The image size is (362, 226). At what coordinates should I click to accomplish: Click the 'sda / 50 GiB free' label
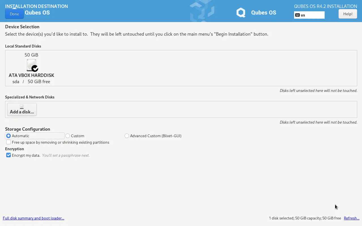tap(31, 81)
